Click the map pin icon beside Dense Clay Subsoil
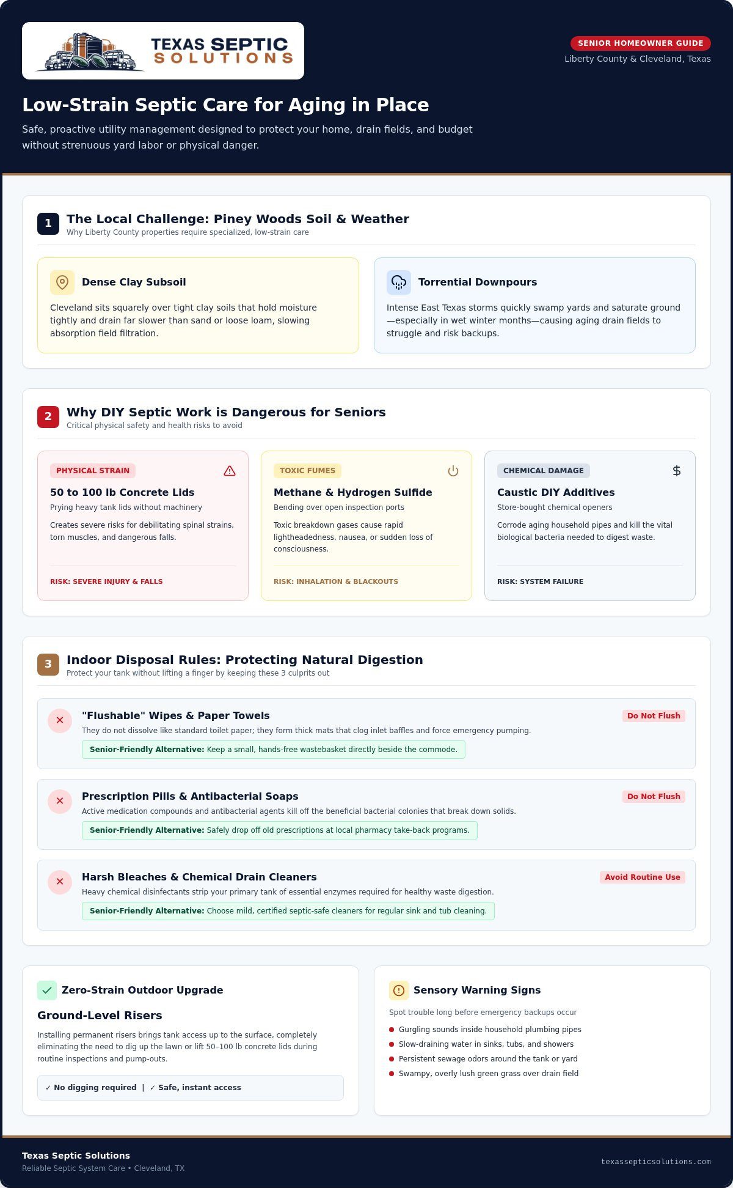Viewport: 733px width, 1188px height. coord(62,282)
